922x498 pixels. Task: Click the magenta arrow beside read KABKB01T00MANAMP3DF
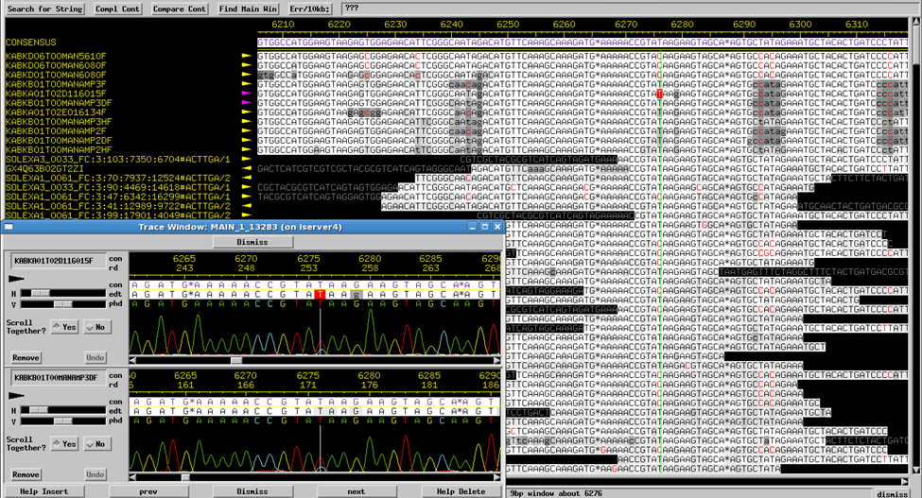[x=248, y=102]
